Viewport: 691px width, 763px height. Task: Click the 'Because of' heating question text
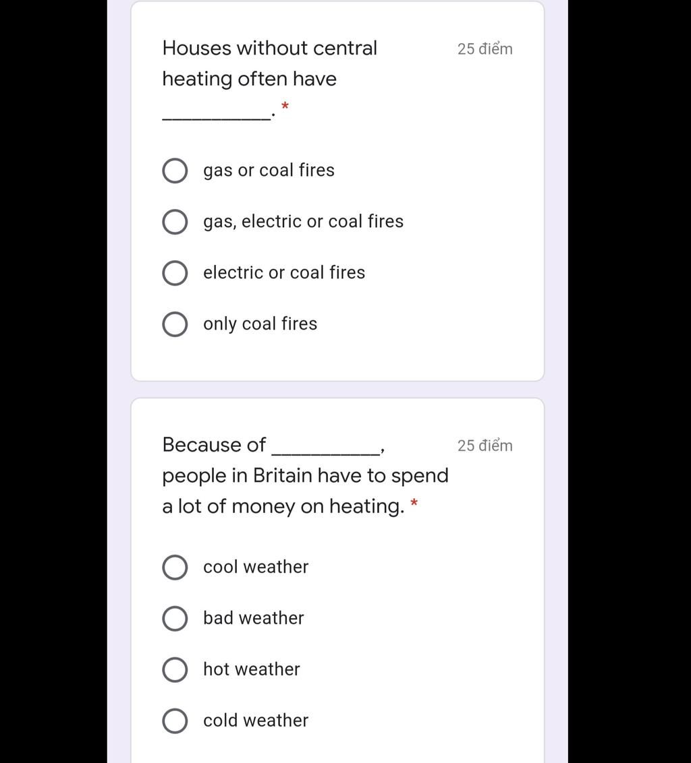(x=305, y=475)
